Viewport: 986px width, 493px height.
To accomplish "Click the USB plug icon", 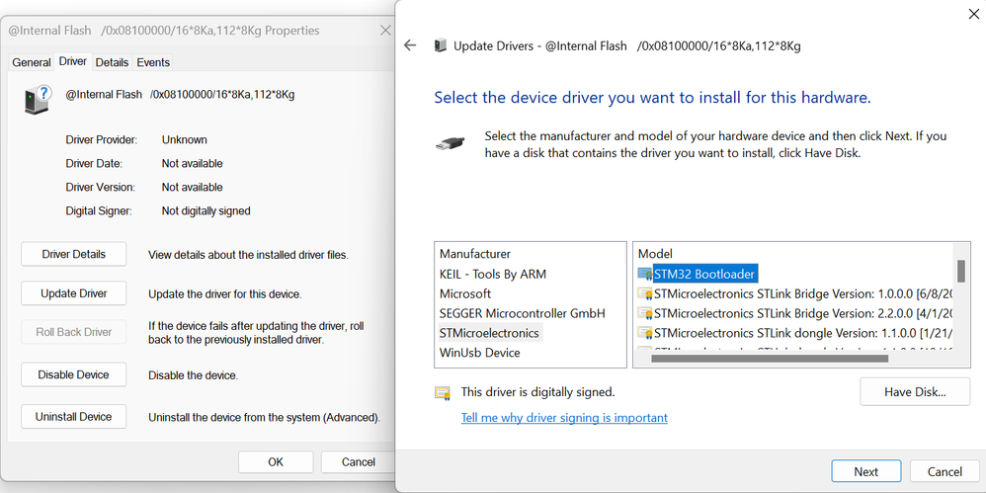I will pyautogui.click(x=451, y=142).
